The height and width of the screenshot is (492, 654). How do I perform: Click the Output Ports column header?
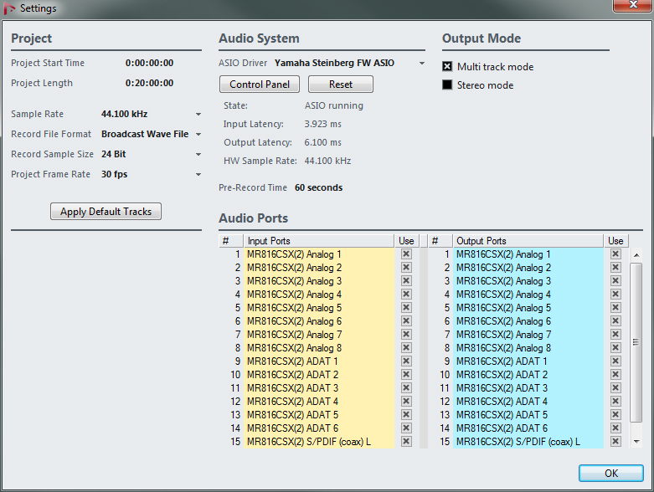(528, 241)
